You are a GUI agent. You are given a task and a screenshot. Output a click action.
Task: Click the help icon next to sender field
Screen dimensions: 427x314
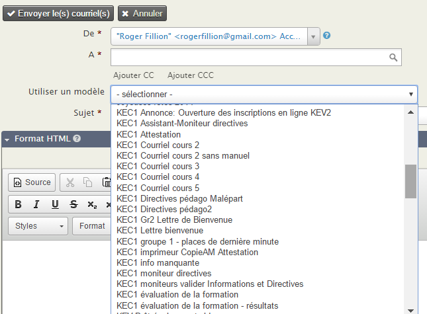coord(327,36)
